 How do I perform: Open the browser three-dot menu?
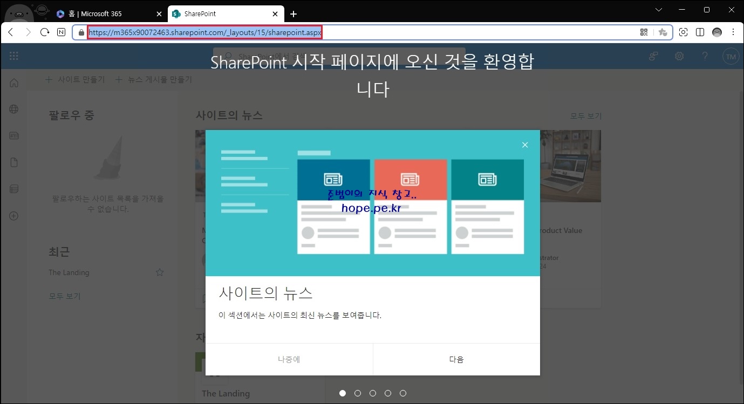tap(733, 32)
